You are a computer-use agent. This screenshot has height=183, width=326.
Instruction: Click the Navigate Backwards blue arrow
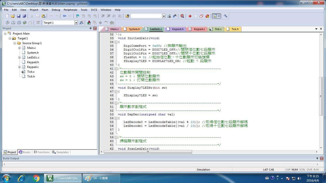pos(64,16)
